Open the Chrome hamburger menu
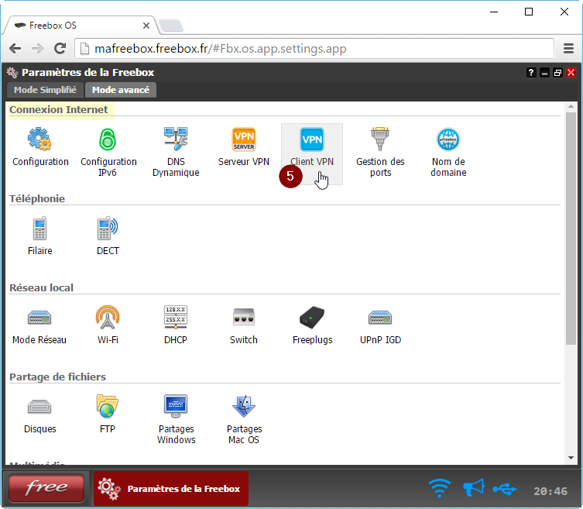 [x=568, y=48]
